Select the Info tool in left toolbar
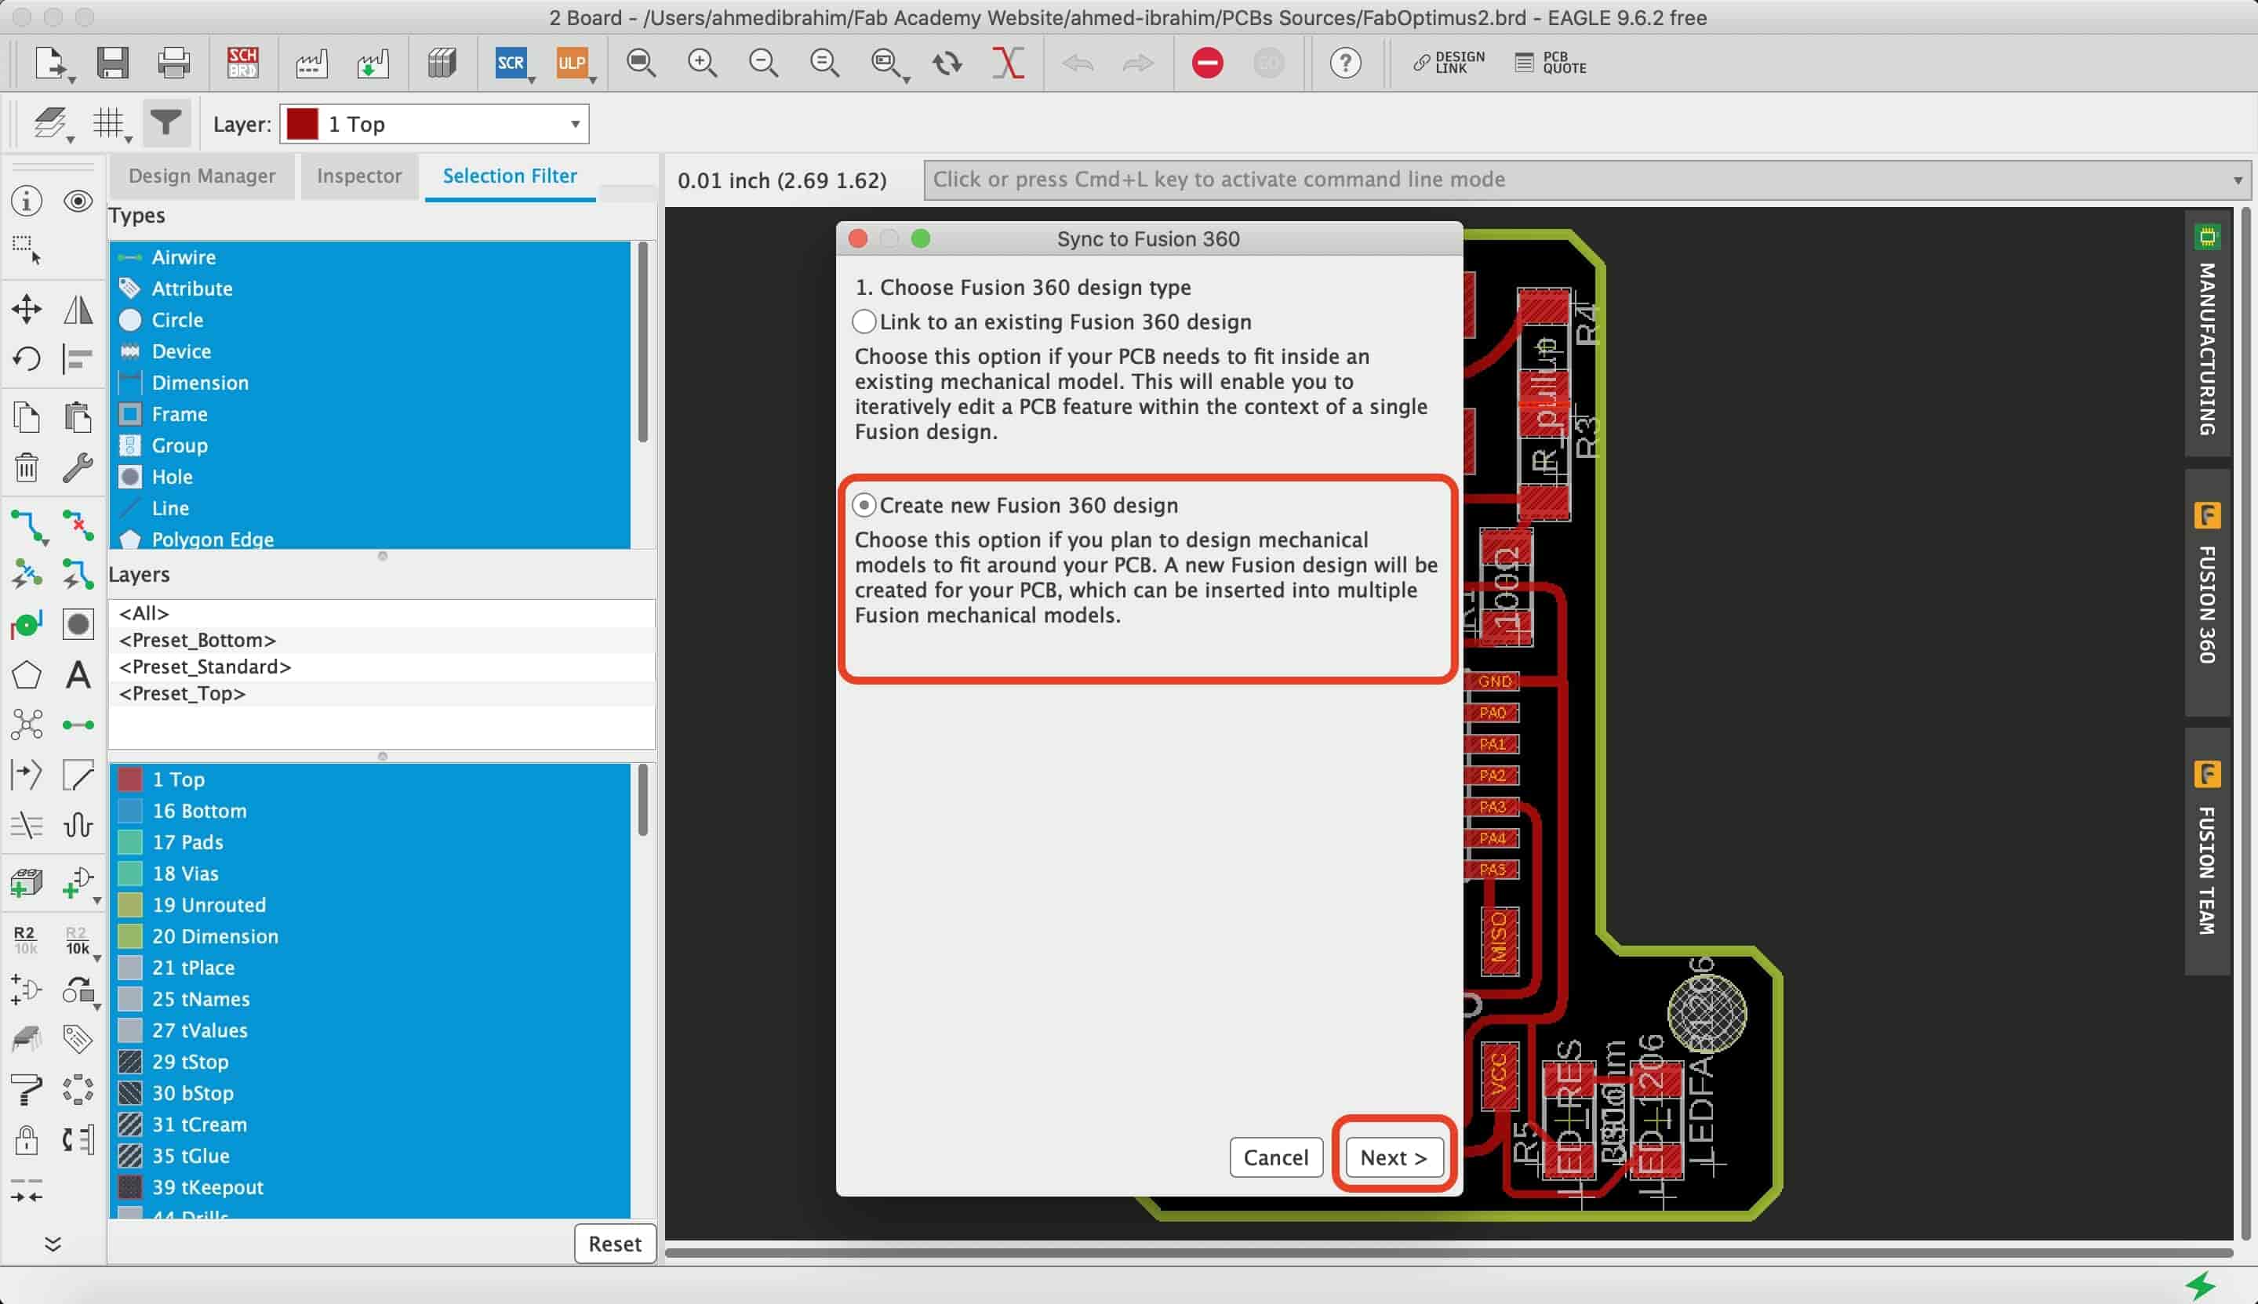2258x1304 pixels. (x=27, y=201)
